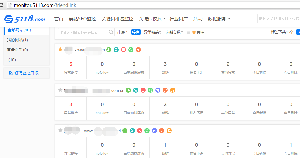
Task: Click the 0 排名下滑 cell for the www…et site
Action: [x=197, y=148]
